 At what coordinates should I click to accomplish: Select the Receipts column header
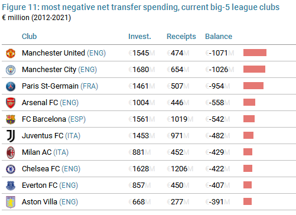point(181,37)
